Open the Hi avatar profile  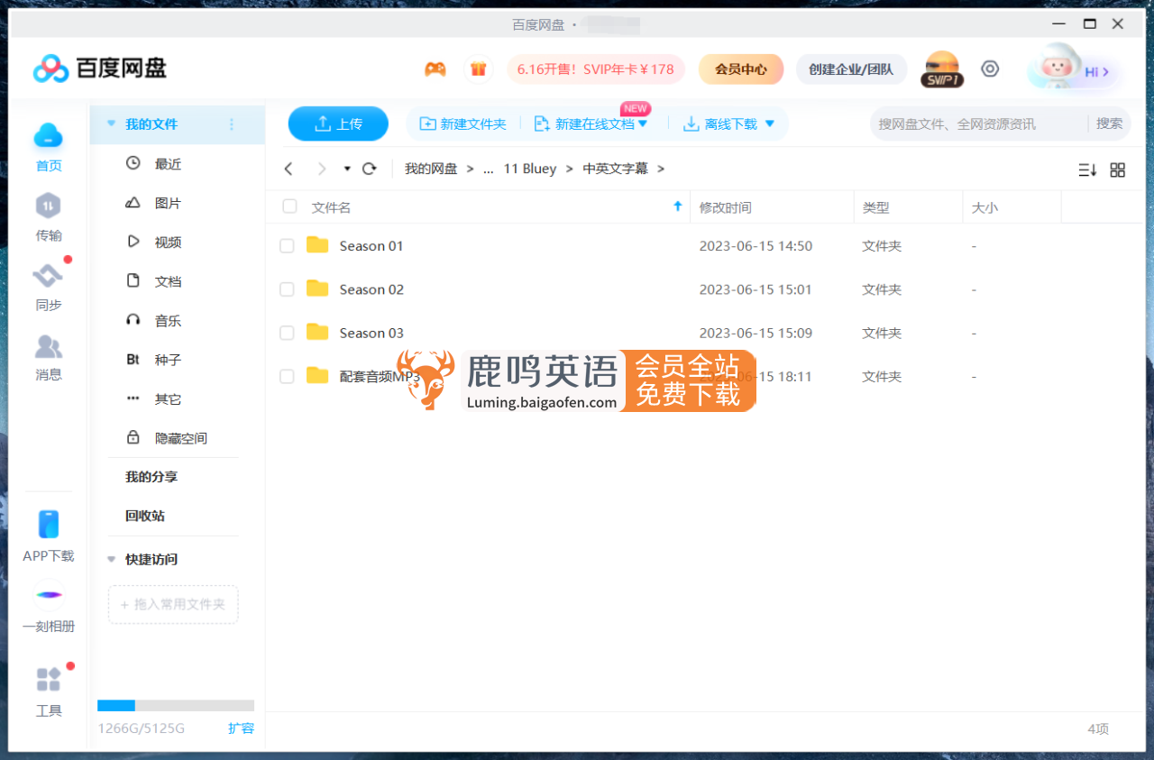point(1072,69)
